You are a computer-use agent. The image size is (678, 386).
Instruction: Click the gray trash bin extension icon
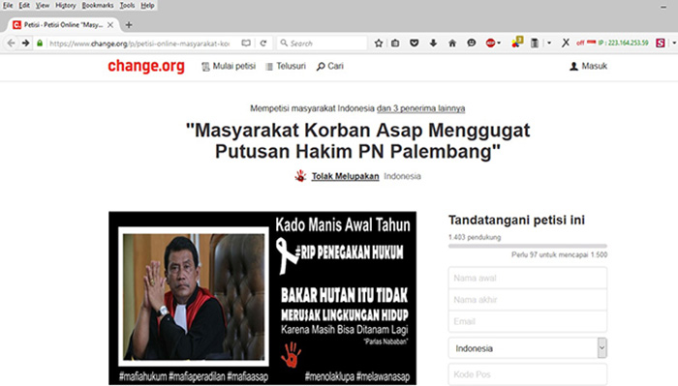pos(535,44)
